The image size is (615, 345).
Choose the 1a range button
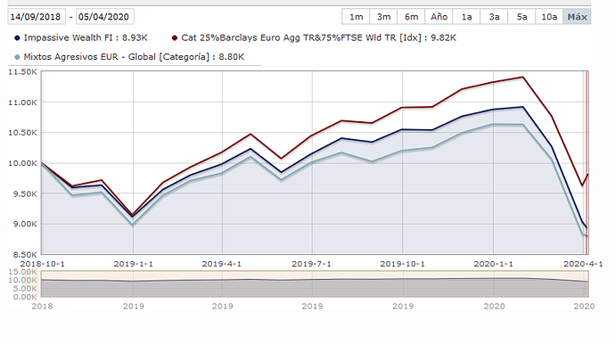466,17
